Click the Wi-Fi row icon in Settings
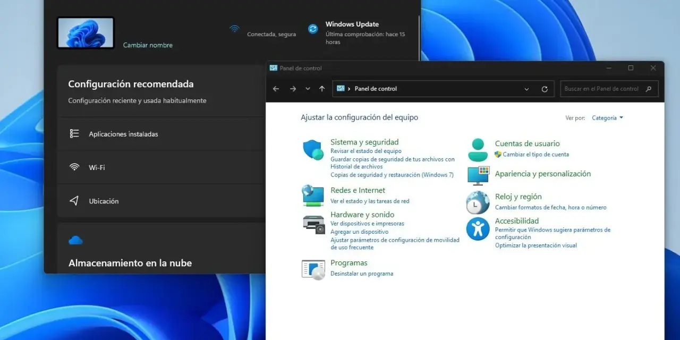Viewport: 680px width, 340px height. (74, 167)
